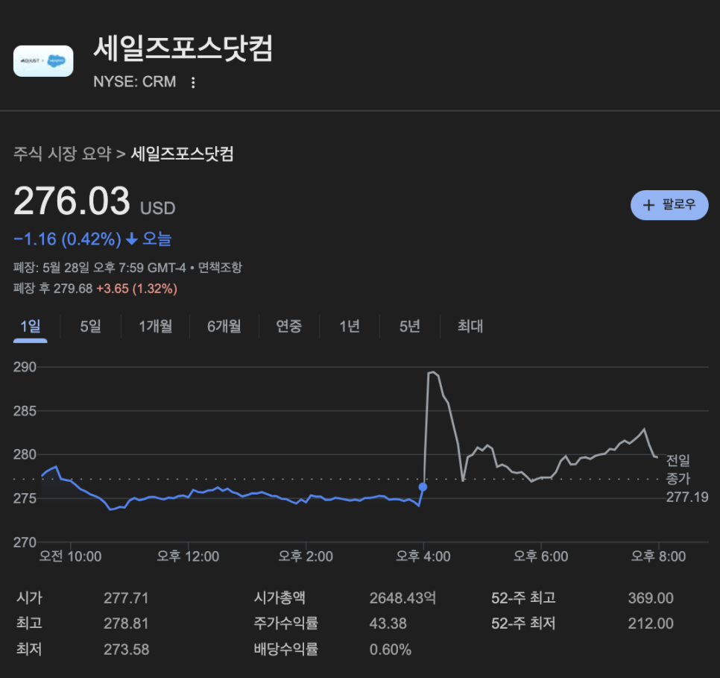720x678 pixels.
Task: Click the 배당수익률 label
Action: pos(285,650)
